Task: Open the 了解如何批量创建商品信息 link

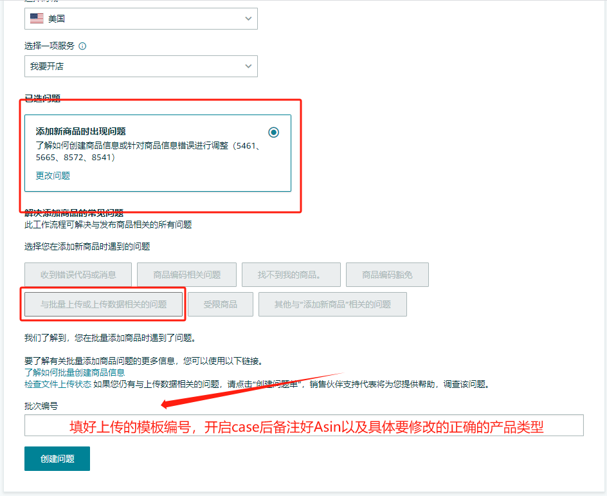Action: [75, 372]
